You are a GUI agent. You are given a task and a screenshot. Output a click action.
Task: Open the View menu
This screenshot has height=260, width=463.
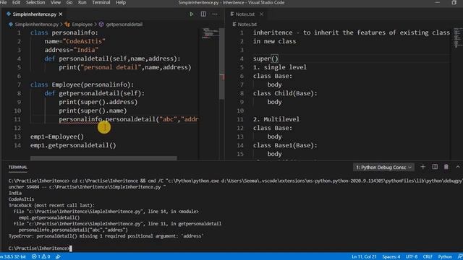[56, 3]
